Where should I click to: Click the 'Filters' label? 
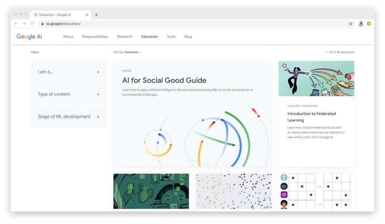click(x=35, y=52)
